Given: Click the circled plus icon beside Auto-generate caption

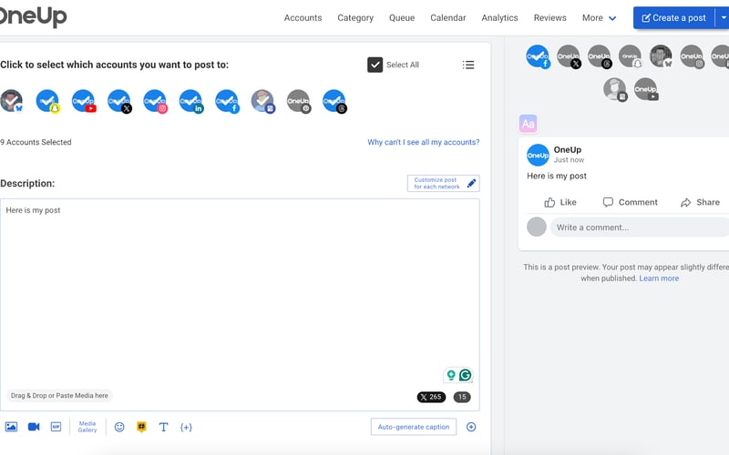Looking at the screenshot, I should click(471, 427).
